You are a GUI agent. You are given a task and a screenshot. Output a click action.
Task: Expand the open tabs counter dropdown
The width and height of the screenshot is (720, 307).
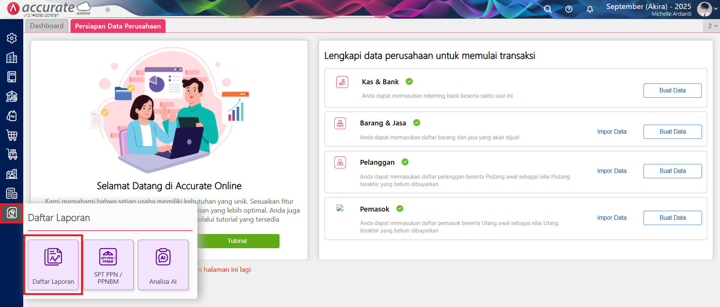coord(712,26)
